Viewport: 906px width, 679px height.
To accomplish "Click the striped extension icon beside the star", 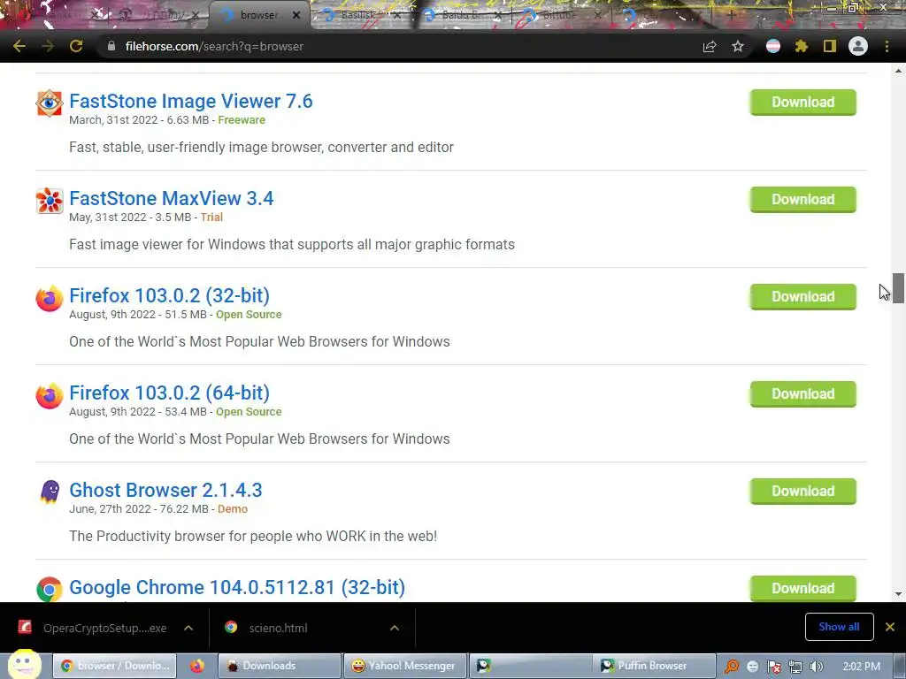I will coord(773,46).
